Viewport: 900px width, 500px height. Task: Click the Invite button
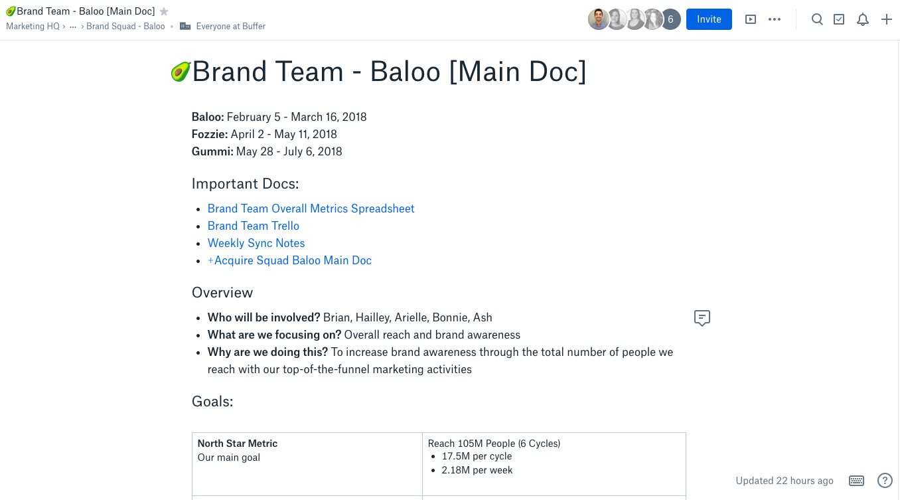tap(709, 19)
